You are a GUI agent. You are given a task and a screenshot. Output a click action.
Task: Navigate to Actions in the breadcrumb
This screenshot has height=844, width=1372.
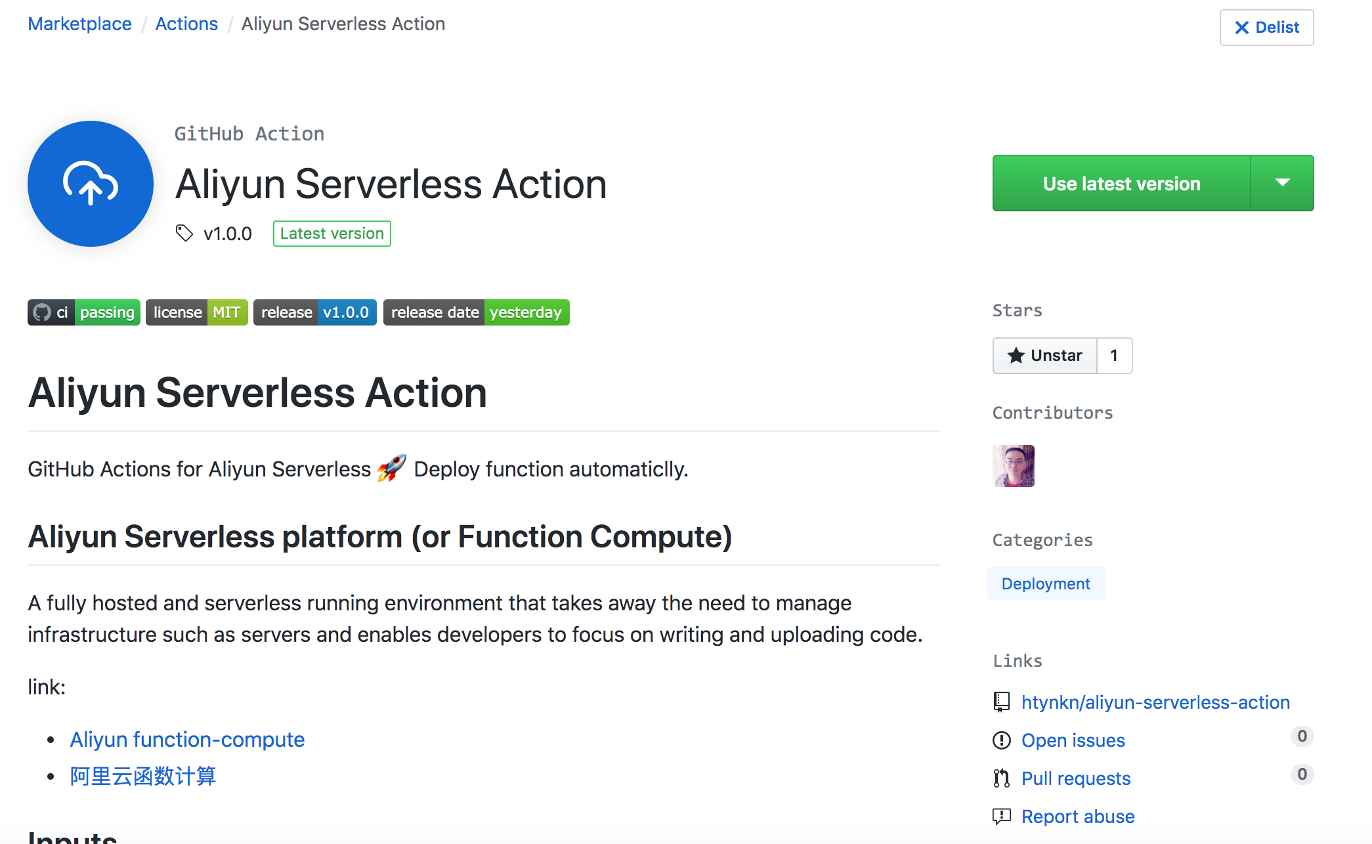tap(186, 24)
